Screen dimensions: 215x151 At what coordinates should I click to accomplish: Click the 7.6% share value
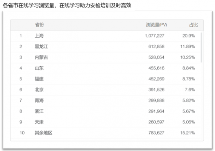click(x=190, y=89)
